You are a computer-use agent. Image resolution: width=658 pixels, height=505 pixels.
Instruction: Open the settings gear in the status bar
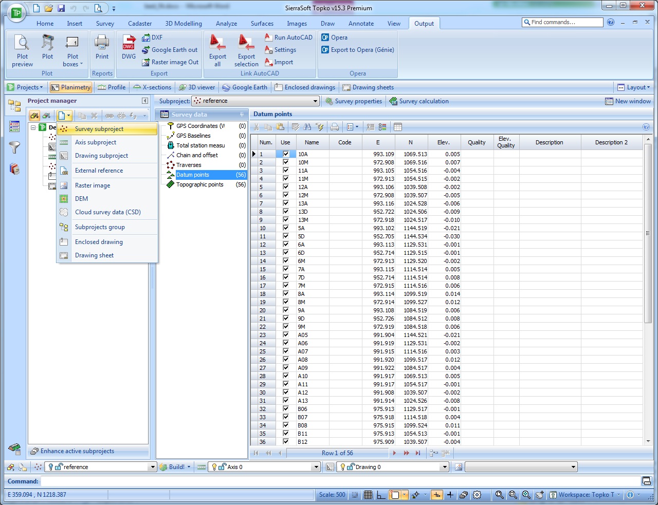(x=477, y=495)
